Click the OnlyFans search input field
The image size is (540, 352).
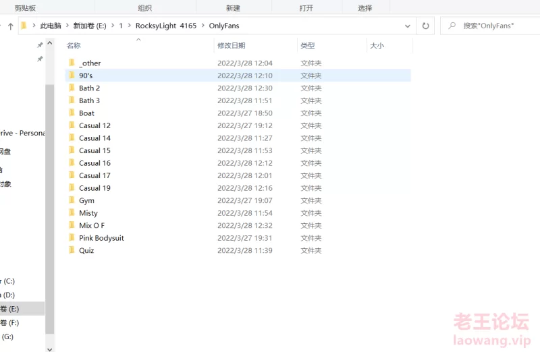pos(490,26)
